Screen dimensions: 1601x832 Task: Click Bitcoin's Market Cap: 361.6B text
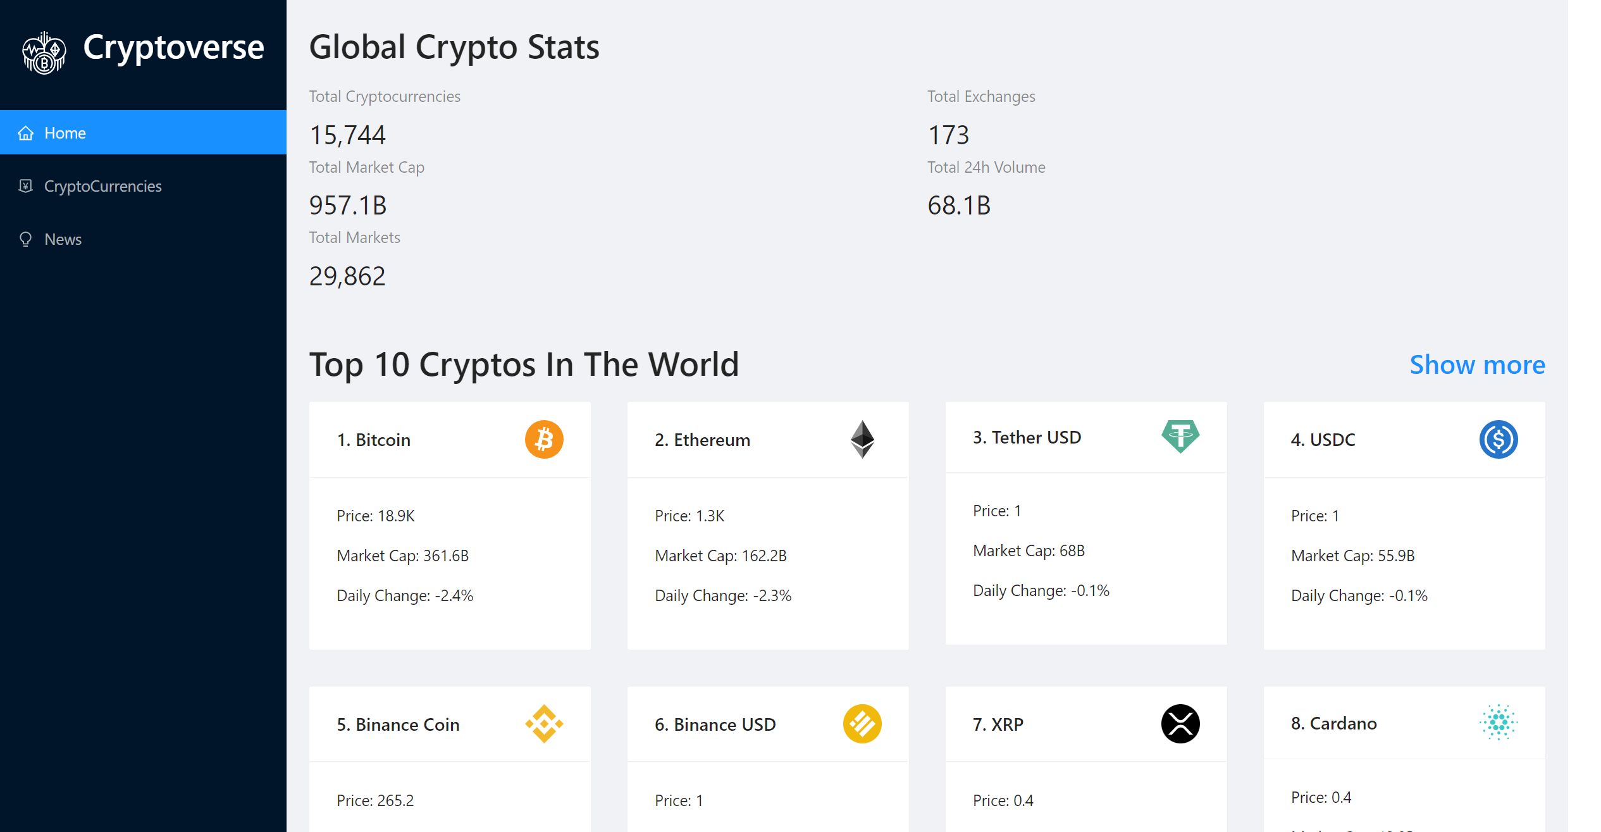coord(403,556)
